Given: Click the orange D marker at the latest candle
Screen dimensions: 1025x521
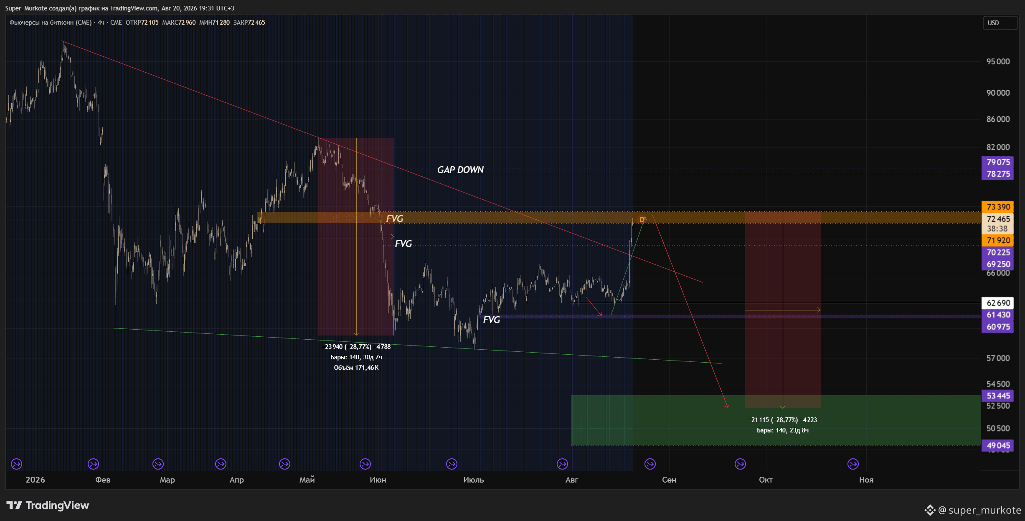Looking at the screenshot, I should coord(642,220).
